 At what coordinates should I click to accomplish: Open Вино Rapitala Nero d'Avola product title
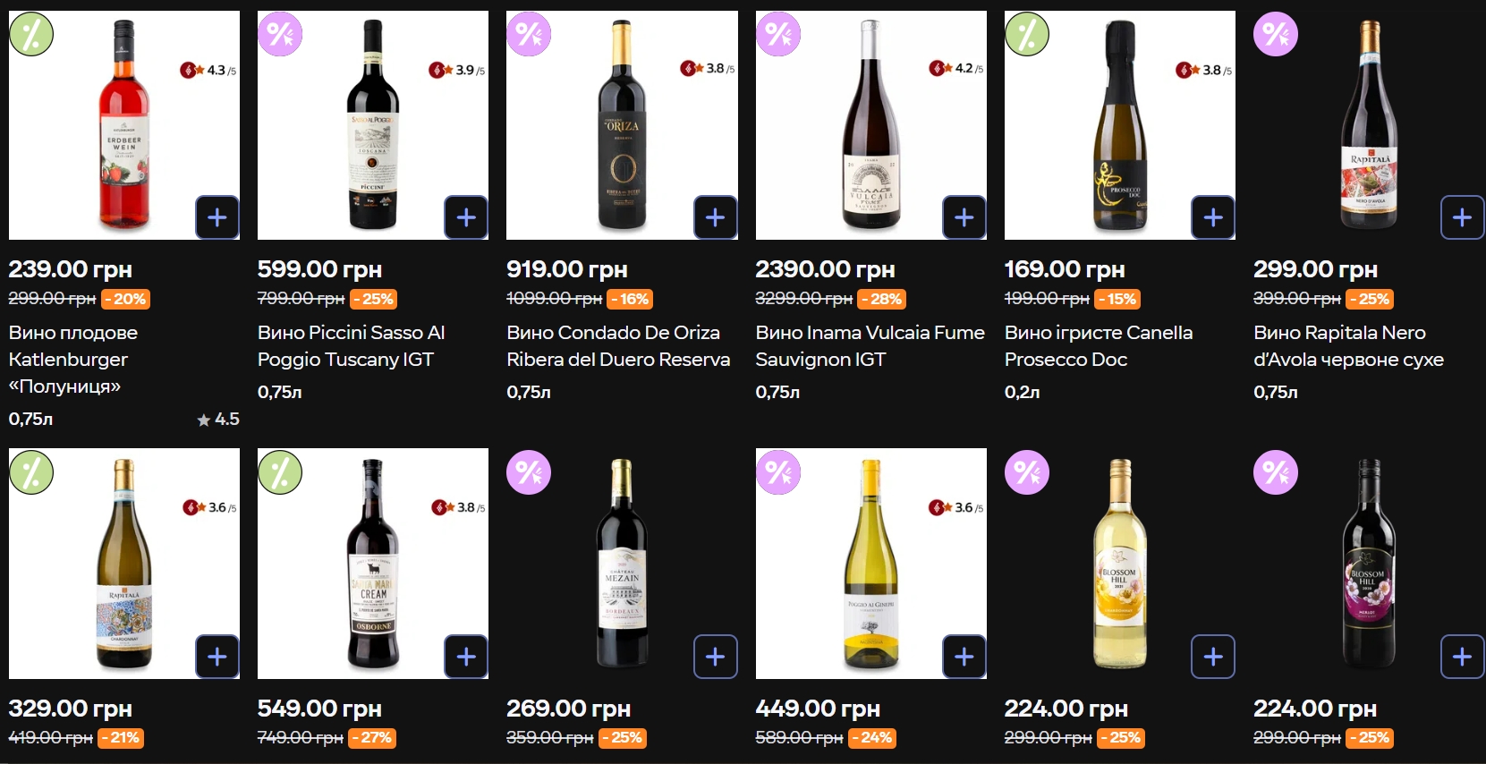[1348, 346]
